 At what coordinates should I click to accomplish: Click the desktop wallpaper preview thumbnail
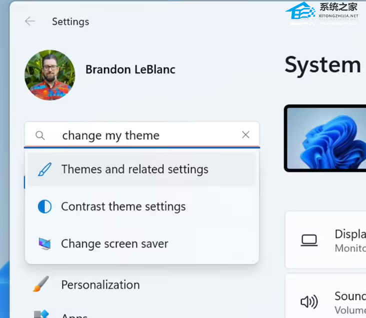[325, 138]
